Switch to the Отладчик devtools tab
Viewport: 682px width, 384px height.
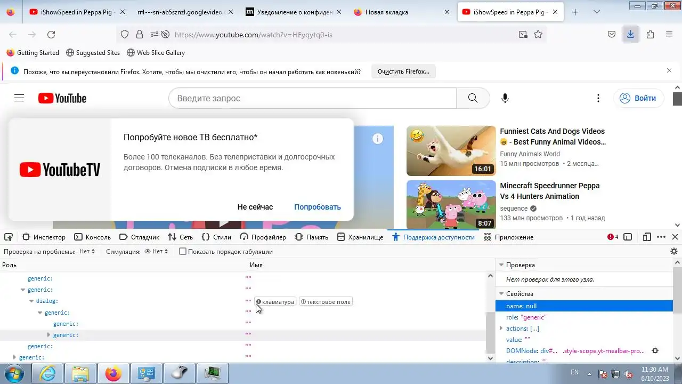click(140, 237)
